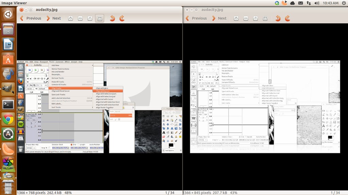Open Files manager from dock
The image size is (348, 195).
[x=8, y=29]
